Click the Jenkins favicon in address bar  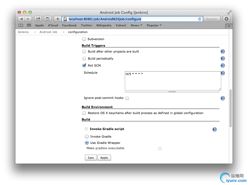[65, 19]
